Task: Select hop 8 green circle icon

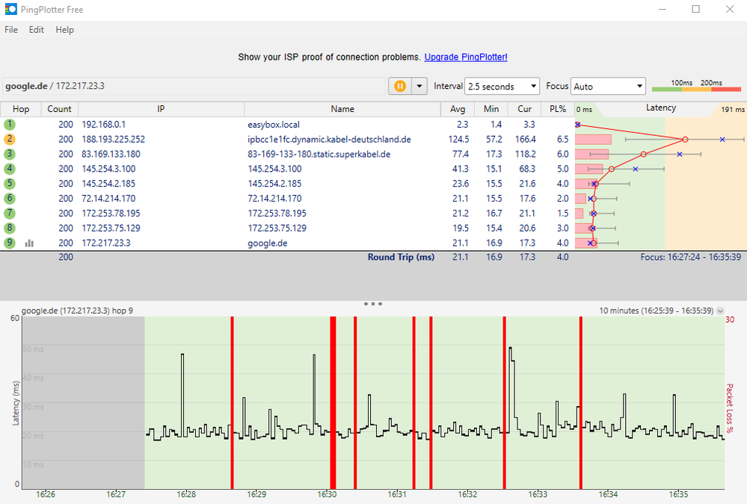Action: [x=10, y=228]
